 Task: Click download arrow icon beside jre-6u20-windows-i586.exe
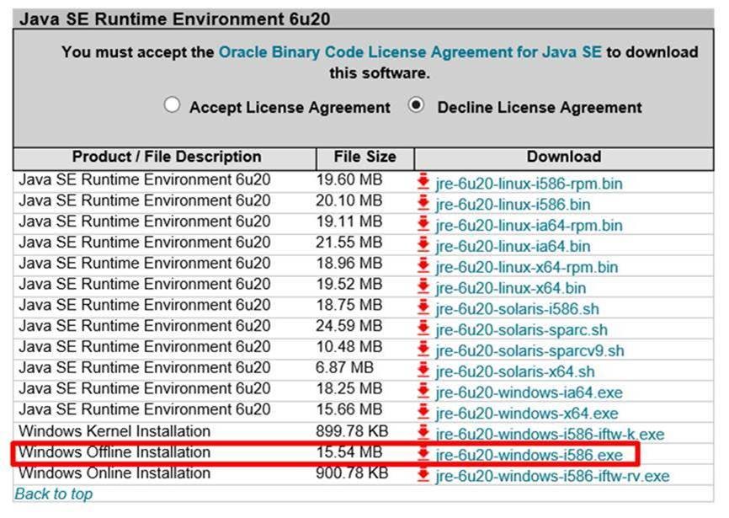(423, 453)
